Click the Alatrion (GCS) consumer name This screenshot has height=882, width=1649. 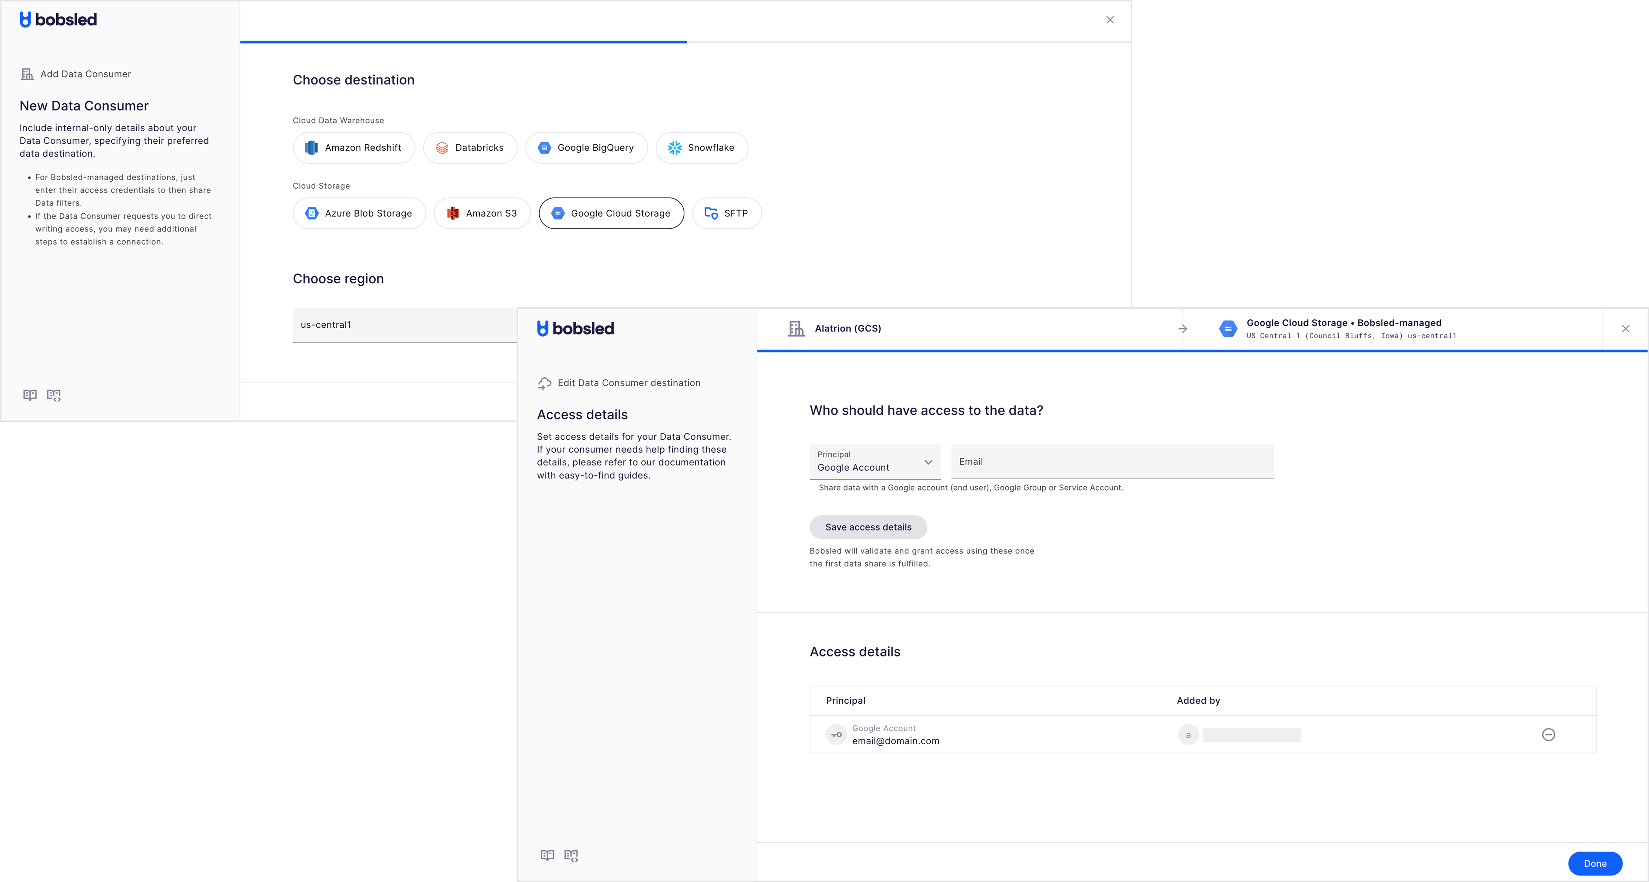coord(848,328)
